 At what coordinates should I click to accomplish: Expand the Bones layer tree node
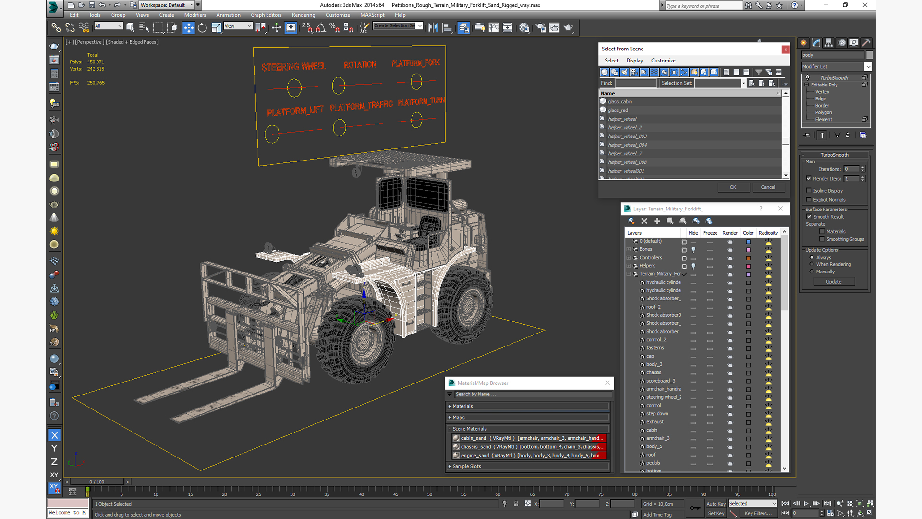click(629, 249)
